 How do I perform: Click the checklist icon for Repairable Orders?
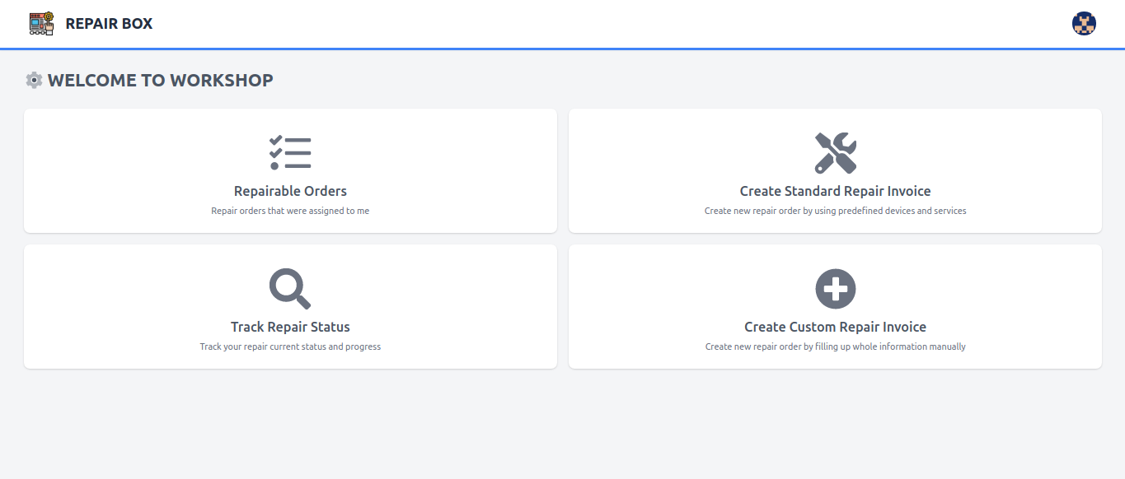[x=290, y=153]
